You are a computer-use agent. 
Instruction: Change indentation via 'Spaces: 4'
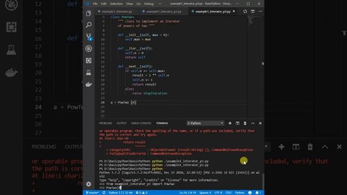click(x=205, y=193)
